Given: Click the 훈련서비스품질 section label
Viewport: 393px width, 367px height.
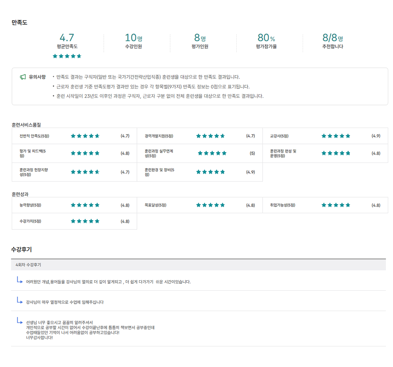Looking at the screenshot, I should point(26,125).
